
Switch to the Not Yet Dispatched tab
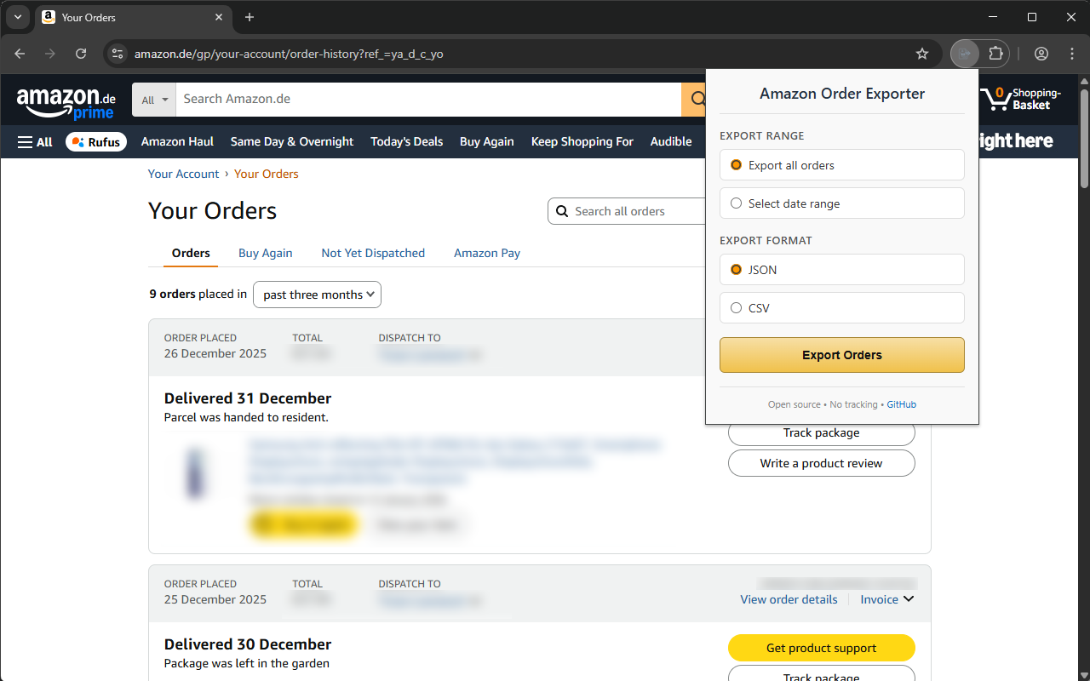pyautogui.click(x=373, y=253)
